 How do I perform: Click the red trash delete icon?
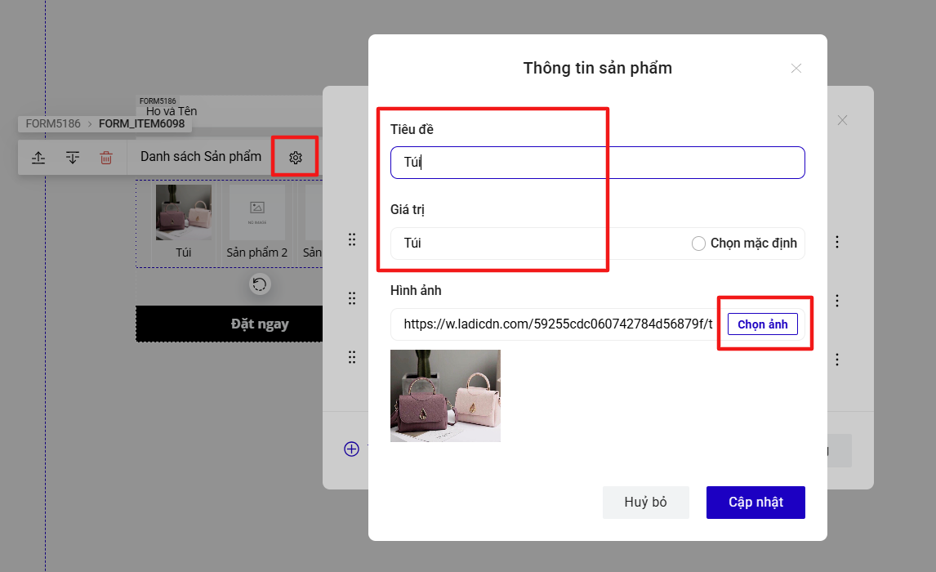tap(105, 158)
